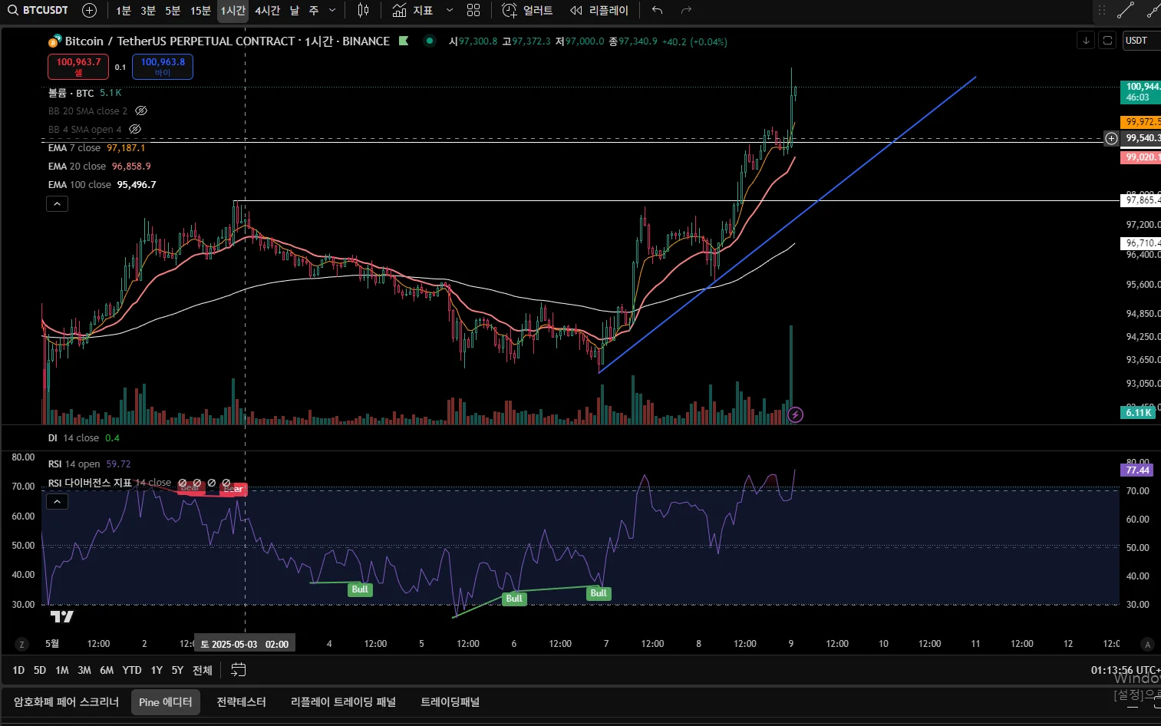Expand the dropdown chevron next to 지표
1161x726 pixels.
(x=450, y=10)
